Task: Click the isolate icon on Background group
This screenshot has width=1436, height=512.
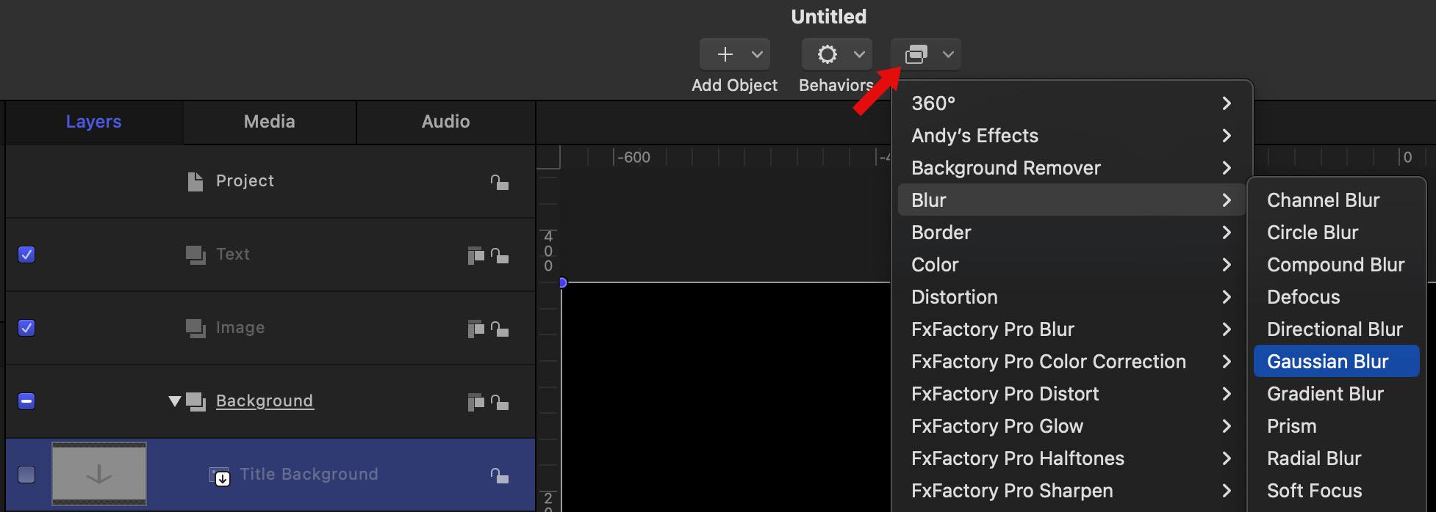Action: [x=475, y=402]
